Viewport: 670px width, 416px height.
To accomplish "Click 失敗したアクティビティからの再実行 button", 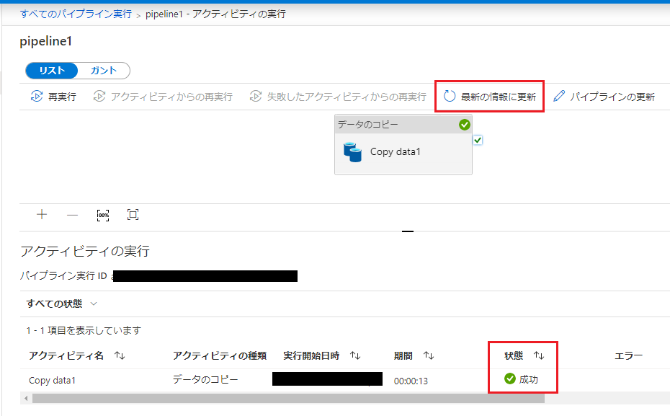I will [x=338, y=97].
